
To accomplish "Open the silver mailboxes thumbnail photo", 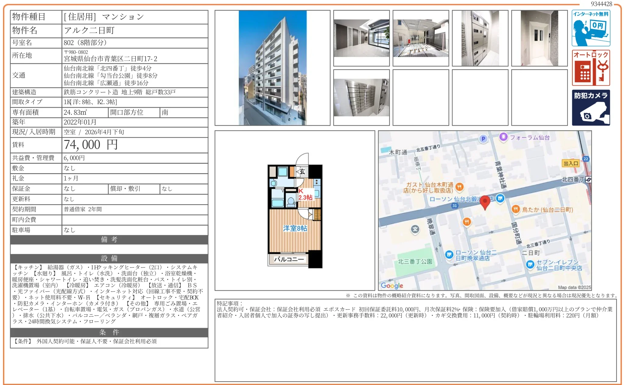I will pyautogui.click(x=361, y=97).
